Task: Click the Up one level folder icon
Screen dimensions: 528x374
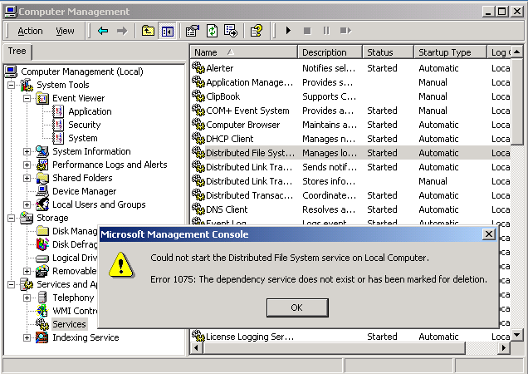Action: pyautogui.click(x=148, y=31)
